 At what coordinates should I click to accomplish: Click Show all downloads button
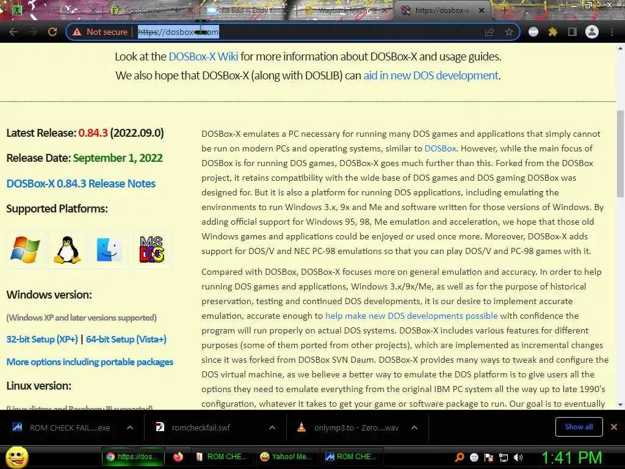pyautogui.click(x=579, y=427)
